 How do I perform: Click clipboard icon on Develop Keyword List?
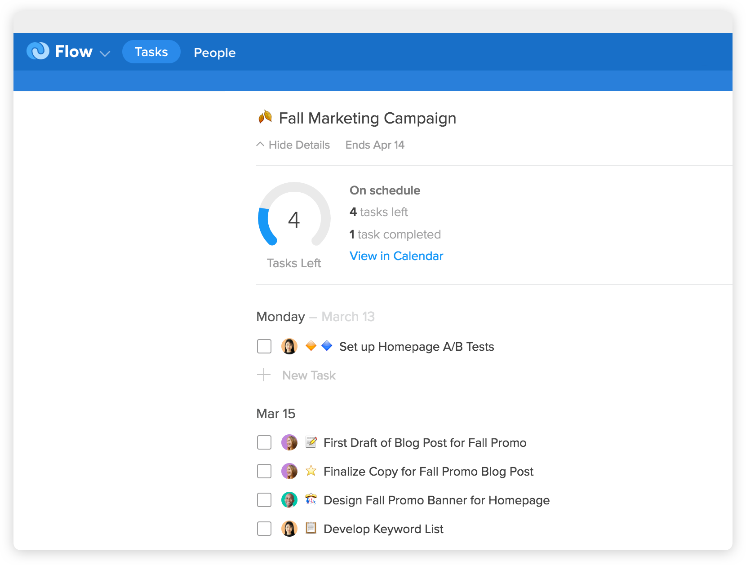[x=311, y=528]
